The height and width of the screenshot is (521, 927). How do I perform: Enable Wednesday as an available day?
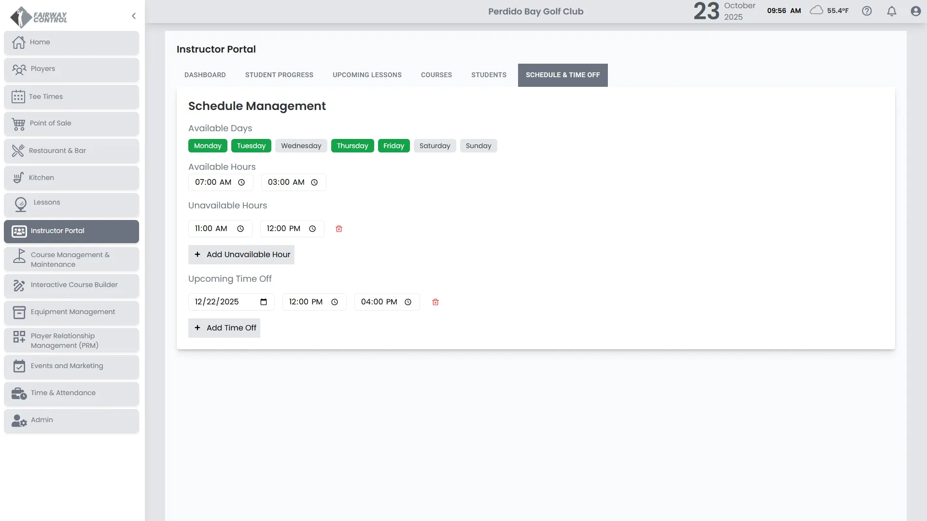[301, 146]
